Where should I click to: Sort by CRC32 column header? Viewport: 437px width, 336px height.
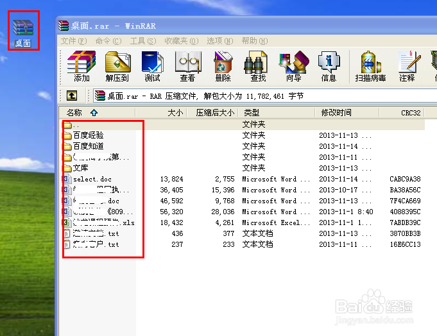[402, 113]
